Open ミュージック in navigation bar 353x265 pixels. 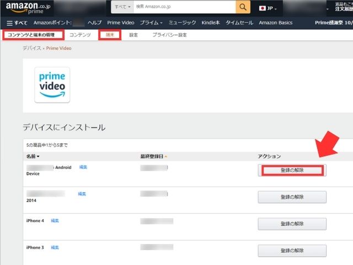(x=182, y=23)
